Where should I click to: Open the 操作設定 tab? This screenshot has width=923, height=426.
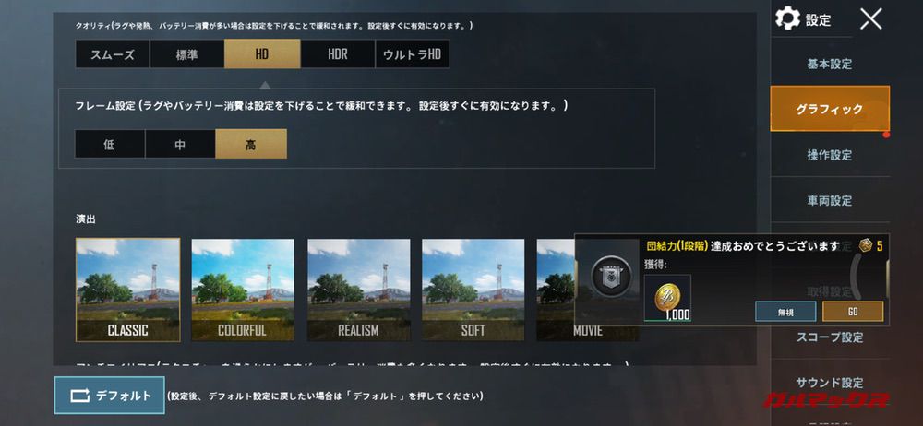pos(830,155)
